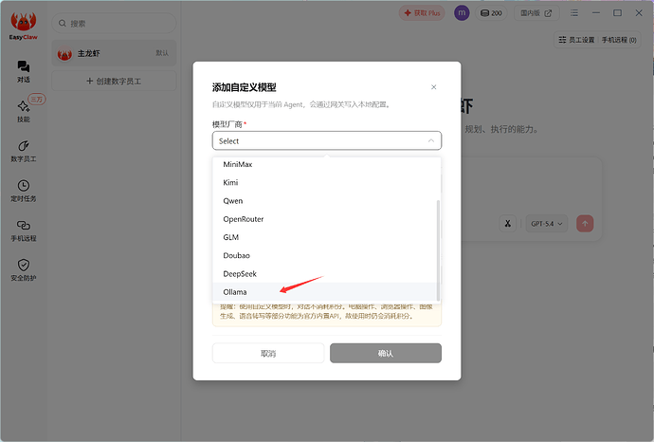Click the red send arrow button

tap(585, 224)
